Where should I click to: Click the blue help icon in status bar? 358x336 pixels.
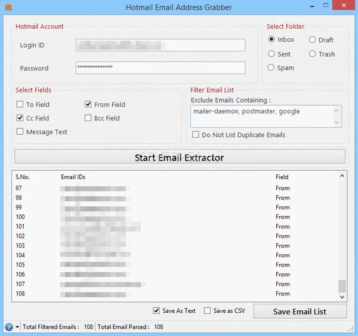(8, 327)
